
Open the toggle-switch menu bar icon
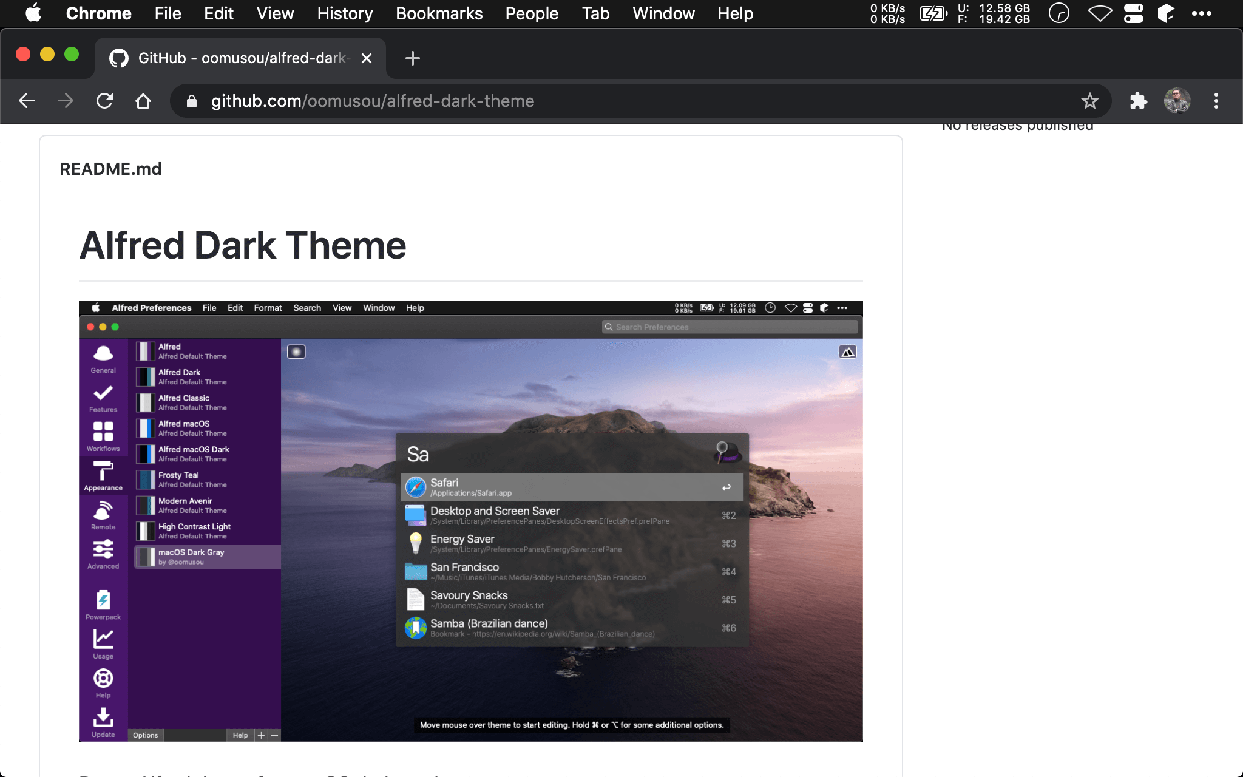1133,13
